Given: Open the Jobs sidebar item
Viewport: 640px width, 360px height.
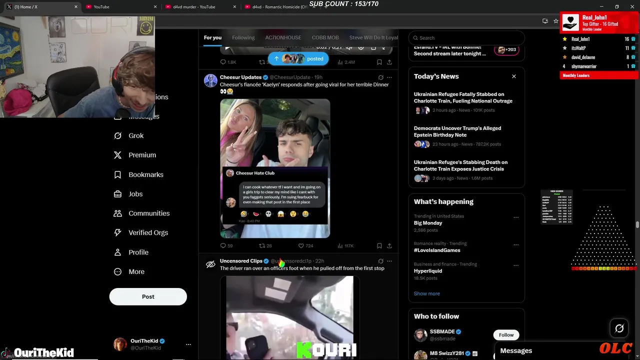Looking at the screenshot, I should point(128,194).
